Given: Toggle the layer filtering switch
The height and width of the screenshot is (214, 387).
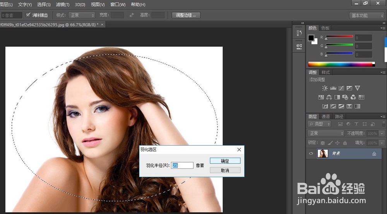Looking at the screenshot, I should point(384,123).
